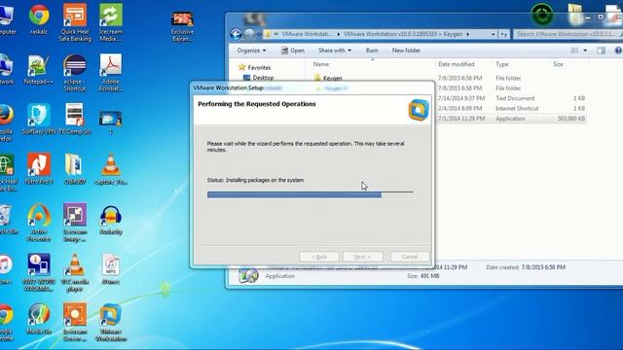Expand breadcrumb arrow after Keygen path

point(467,35)
